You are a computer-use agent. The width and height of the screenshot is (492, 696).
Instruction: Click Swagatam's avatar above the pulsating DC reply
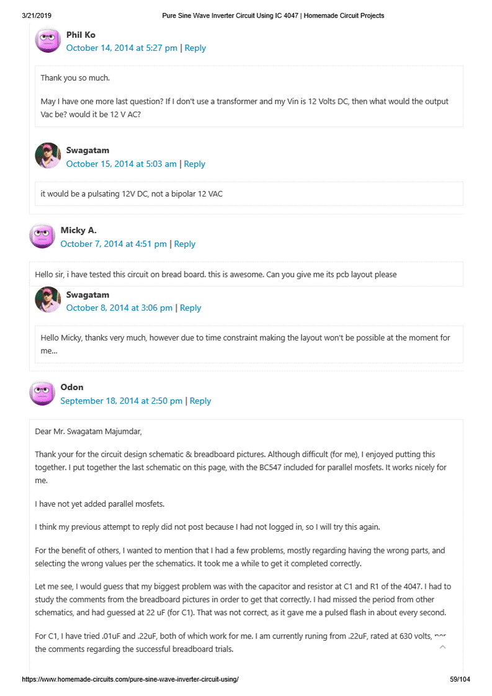click(48, 156)
